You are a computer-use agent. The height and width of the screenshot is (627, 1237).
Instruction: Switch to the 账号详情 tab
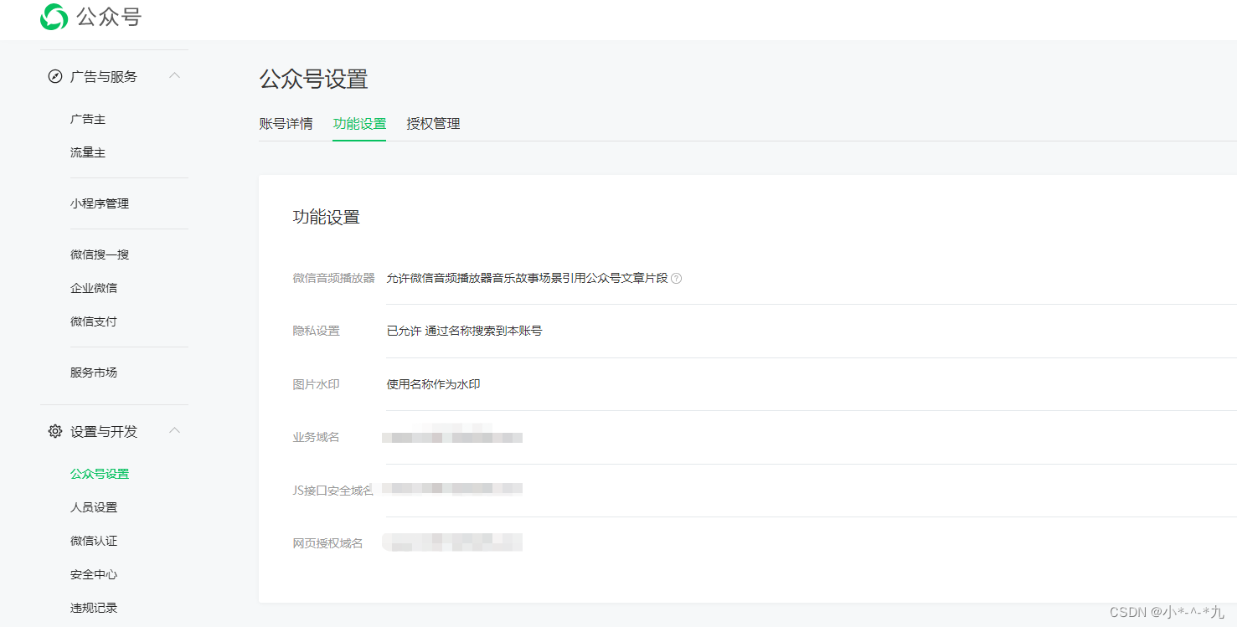pos(286,124)
